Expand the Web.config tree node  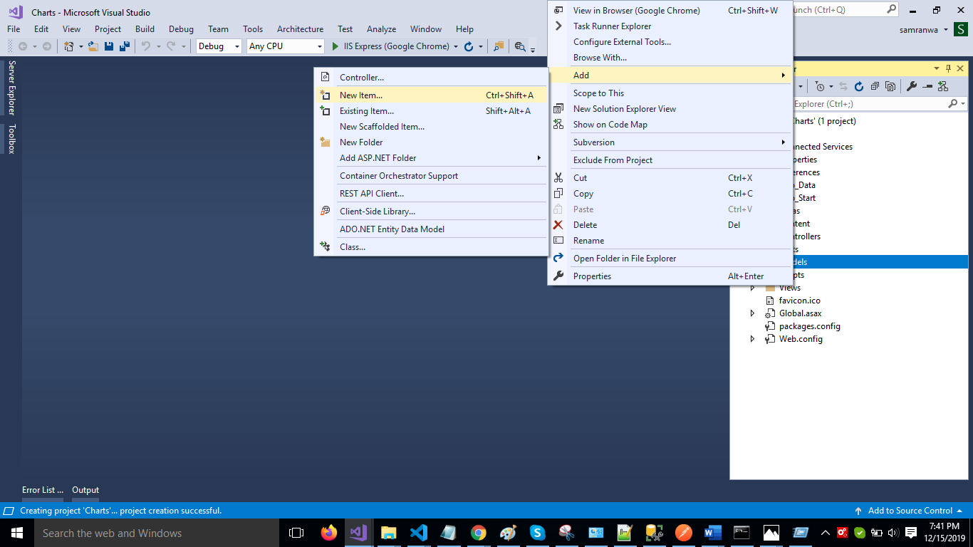coord(752,339)
